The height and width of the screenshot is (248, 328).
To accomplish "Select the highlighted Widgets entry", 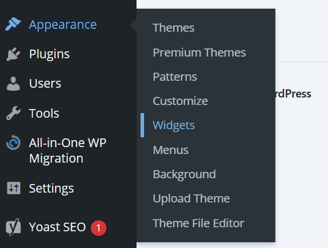I will pyautogui.click(x=174, y=125).
